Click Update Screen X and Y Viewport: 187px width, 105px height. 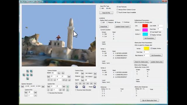(122, 27)
